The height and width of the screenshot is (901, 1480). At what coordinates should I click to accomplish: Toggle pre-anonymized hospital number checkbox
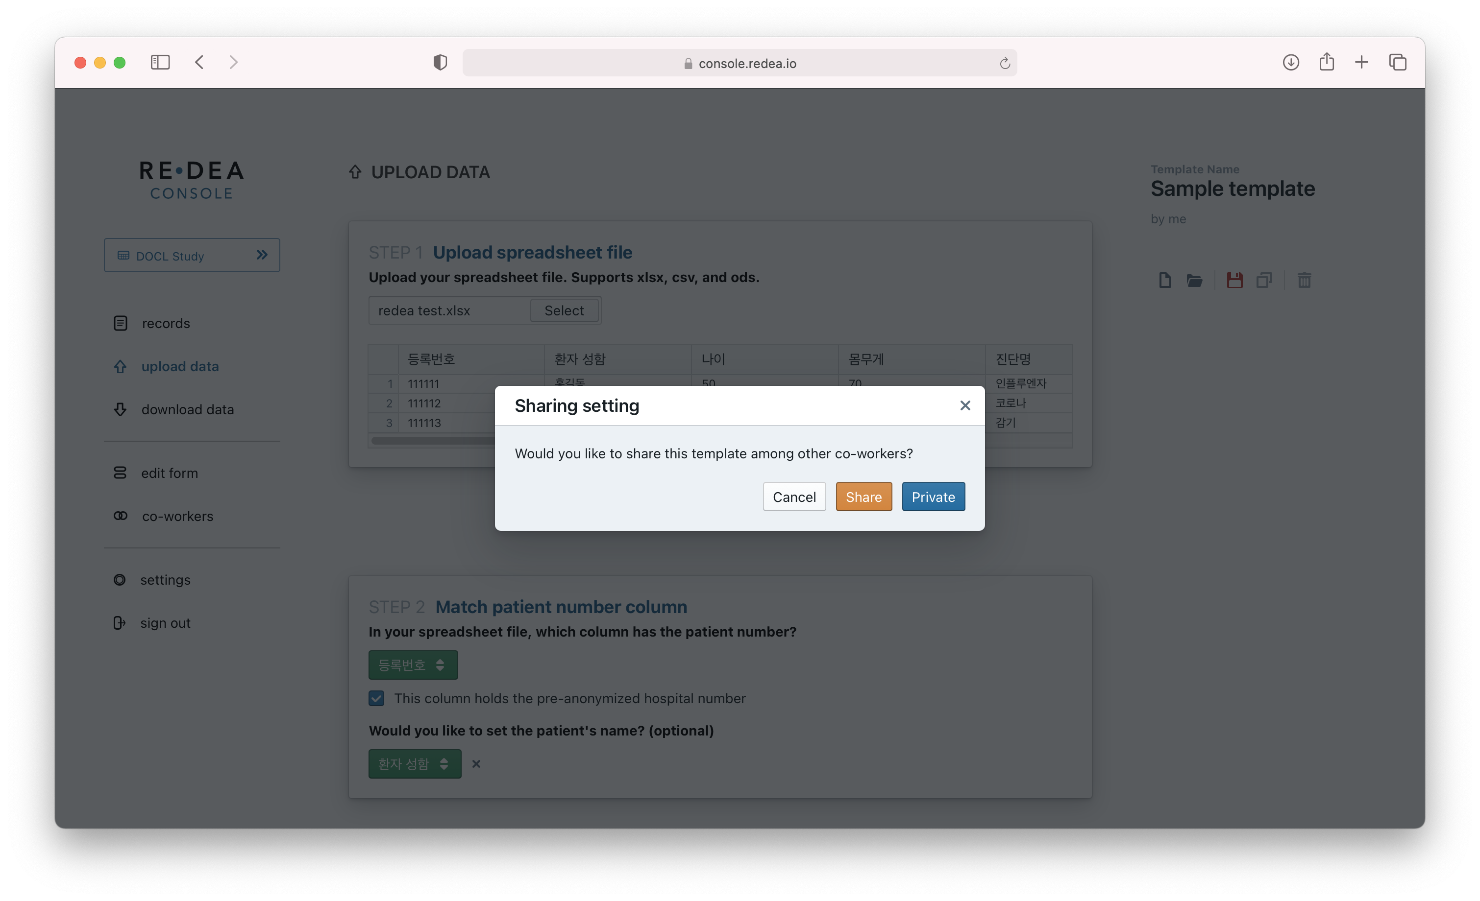pos(376,698)
